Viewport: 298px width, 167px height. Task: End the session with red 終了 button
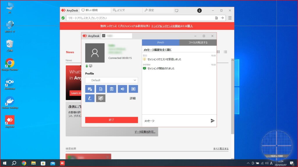tap(111, 120)
